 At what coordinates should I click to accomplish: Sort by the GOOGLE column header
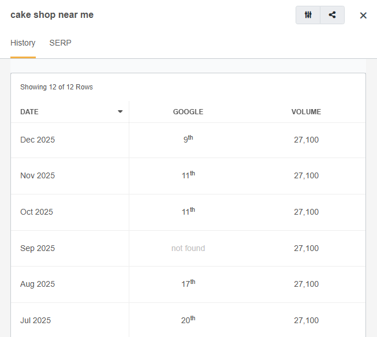point(188,112)
